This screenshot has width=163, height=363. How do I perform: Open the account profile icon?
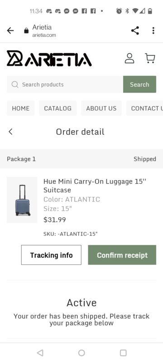(x=129, y=59)
